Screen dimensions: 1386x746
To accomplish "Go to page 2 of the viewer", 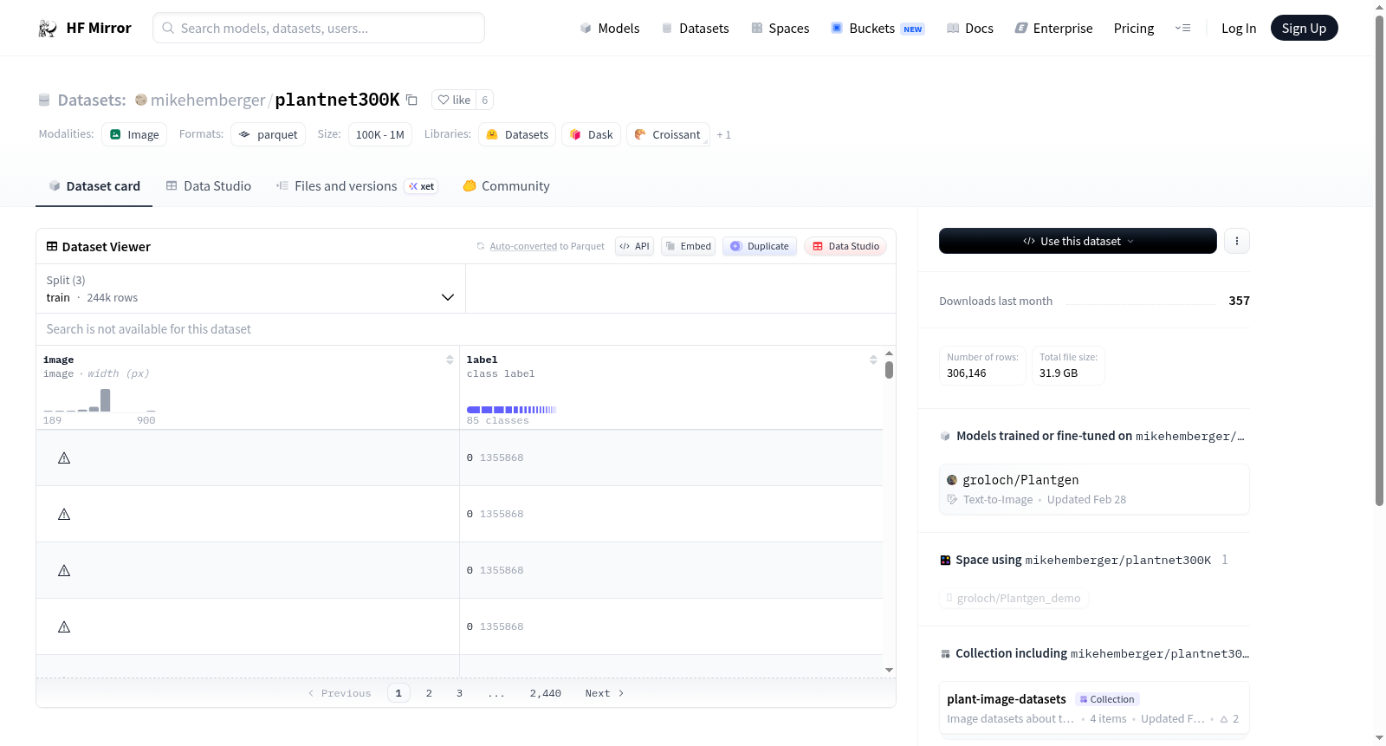I will click(429, 693).
